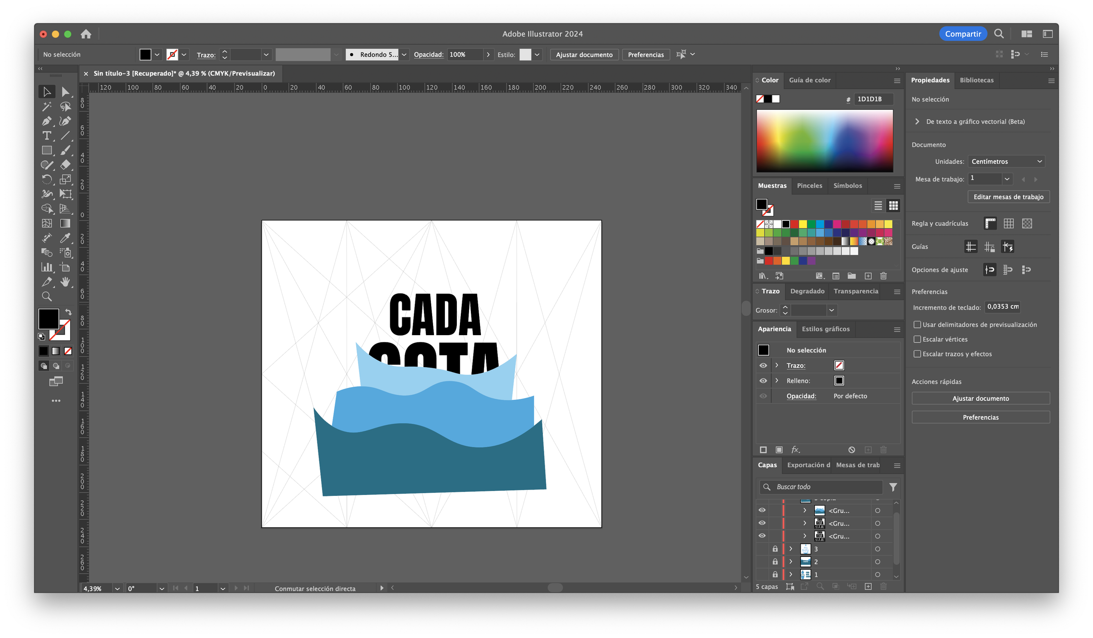1093x638 pixels.
Task: Toggle Trazo visibility eye in Apariencia
Action: click(x=763, y=365)
